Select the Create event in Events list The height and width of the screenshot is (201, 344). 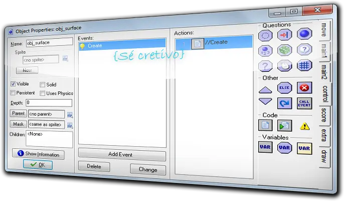coord(122,45)
